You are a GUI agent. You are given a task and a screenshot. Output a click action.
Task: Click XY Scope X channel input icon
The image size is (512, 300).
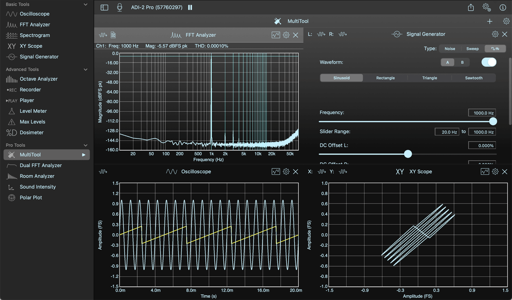[322, 171]
